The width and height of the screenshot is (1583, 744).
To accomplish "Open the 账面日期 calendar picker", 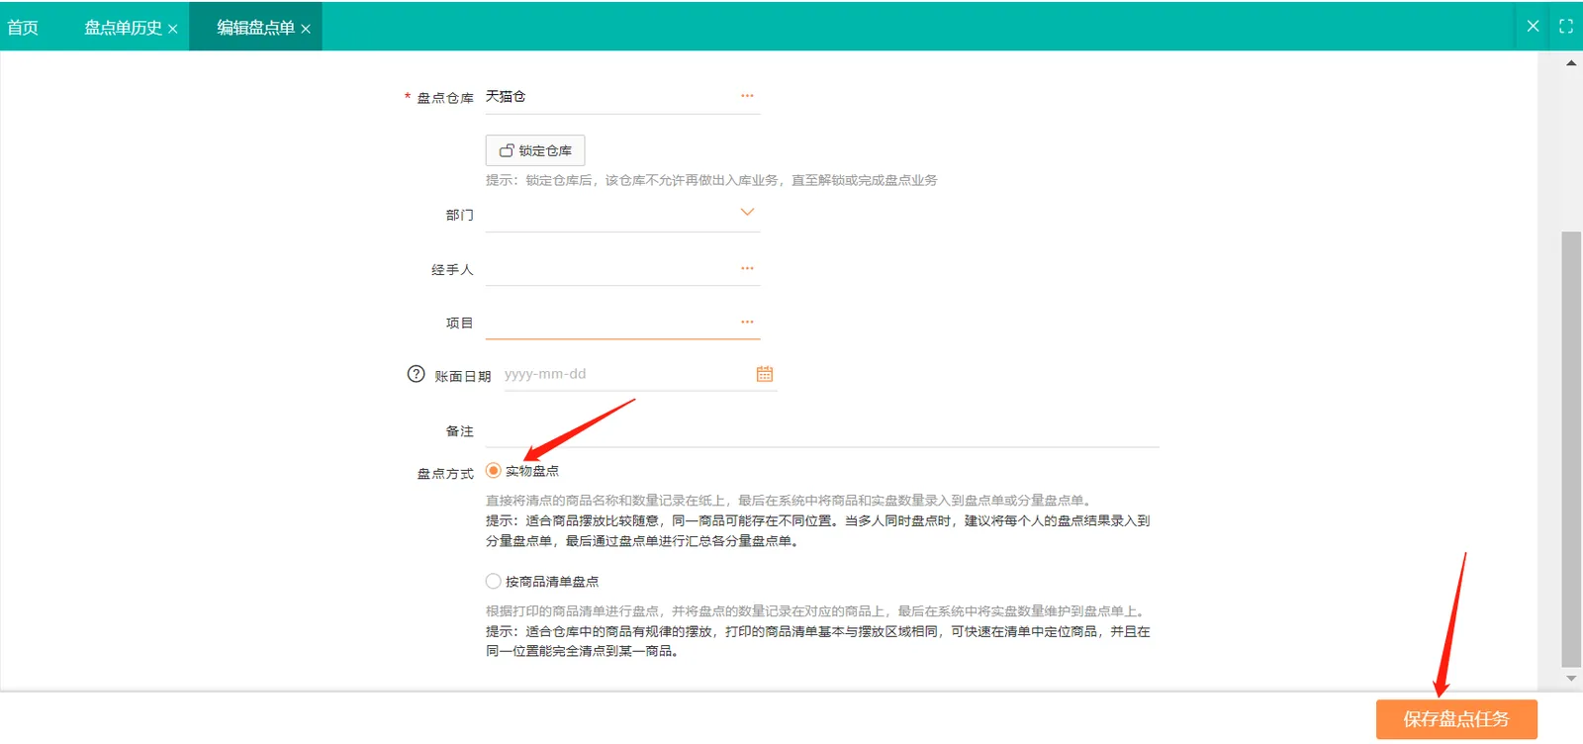I will (765, 374).
